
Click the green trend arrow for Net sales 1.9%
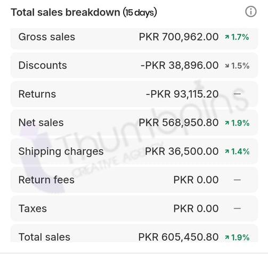227,123
